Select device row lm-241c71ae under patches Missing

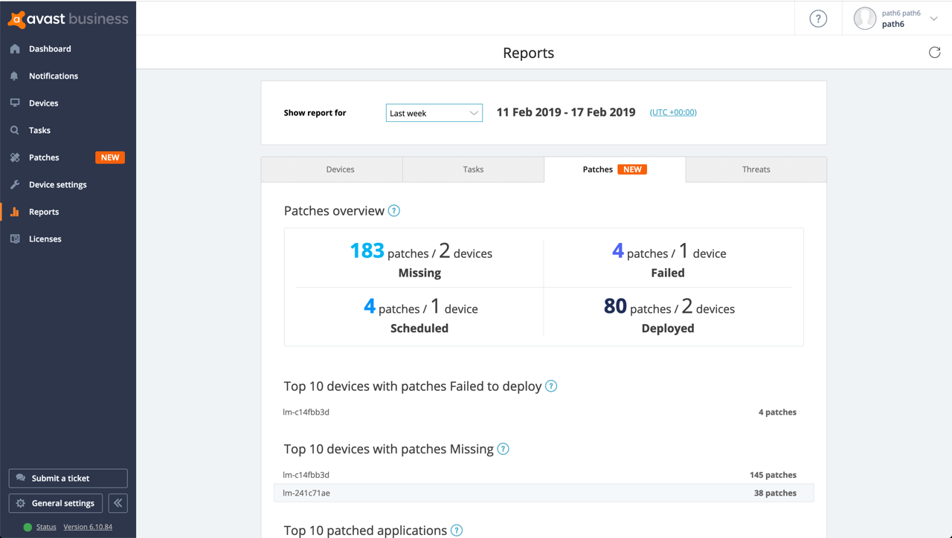543,493
